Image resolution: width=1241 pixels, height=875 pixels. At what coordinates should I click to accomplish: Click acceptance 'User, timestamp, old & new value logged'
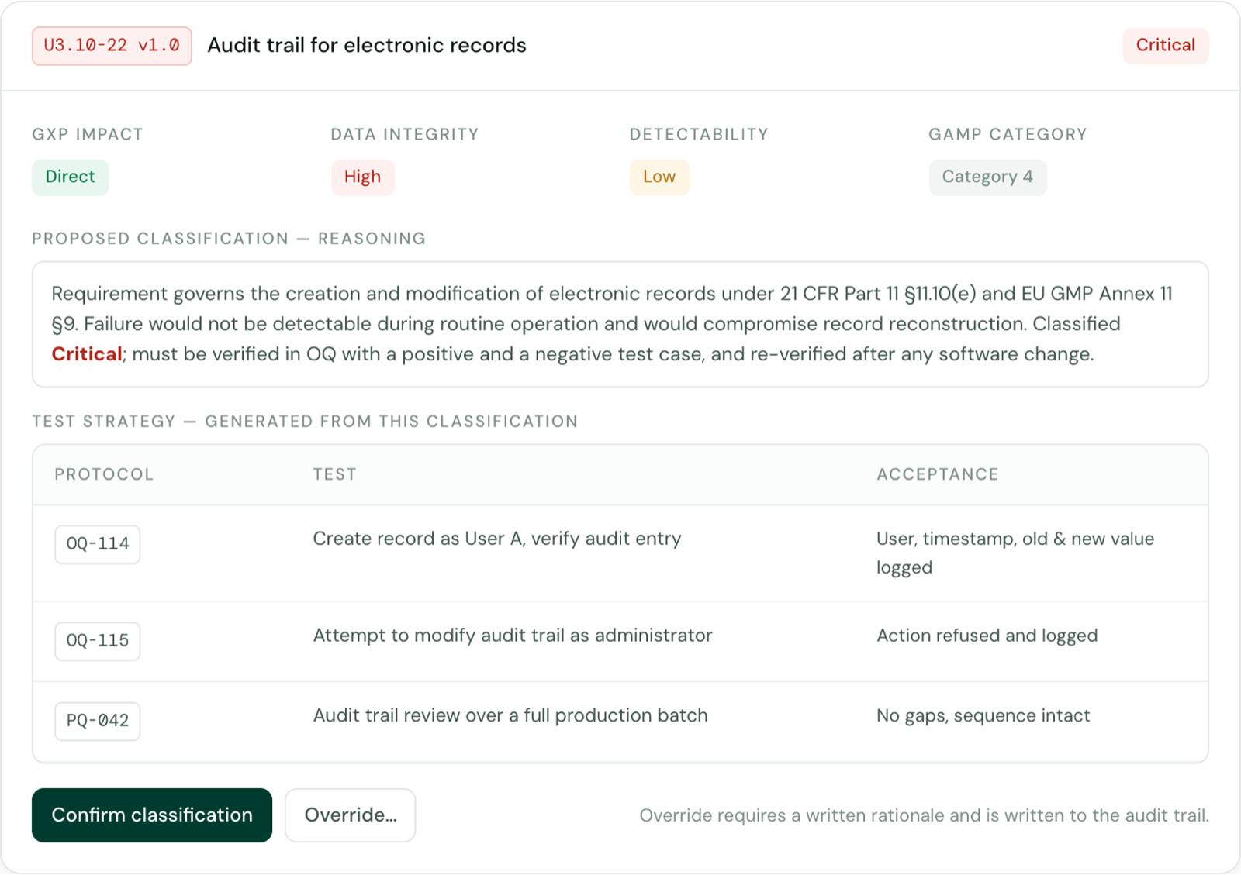pyautogui.click(x=1015, y=553)
